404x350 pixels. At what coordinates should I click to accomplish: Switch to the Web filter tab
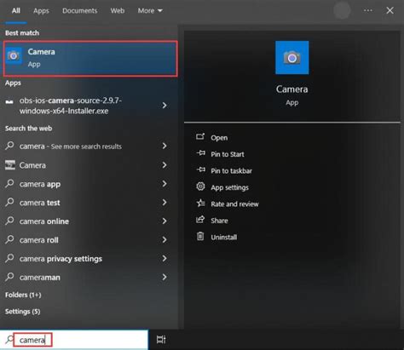[x=118, y=11]
